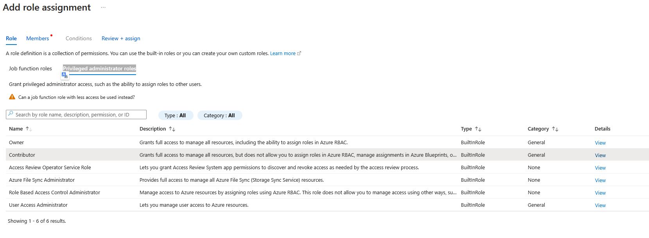The height and width of the screenshot is (238, 649).
Task: Click the Category column header
Action: tap(538, 129)
